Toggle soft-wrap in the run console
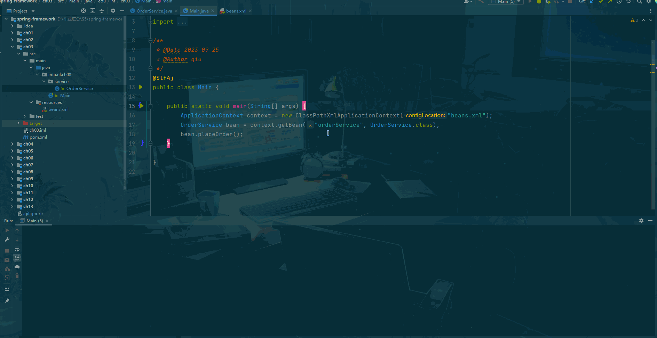The image size is (657, 338). tap(17, 249)
